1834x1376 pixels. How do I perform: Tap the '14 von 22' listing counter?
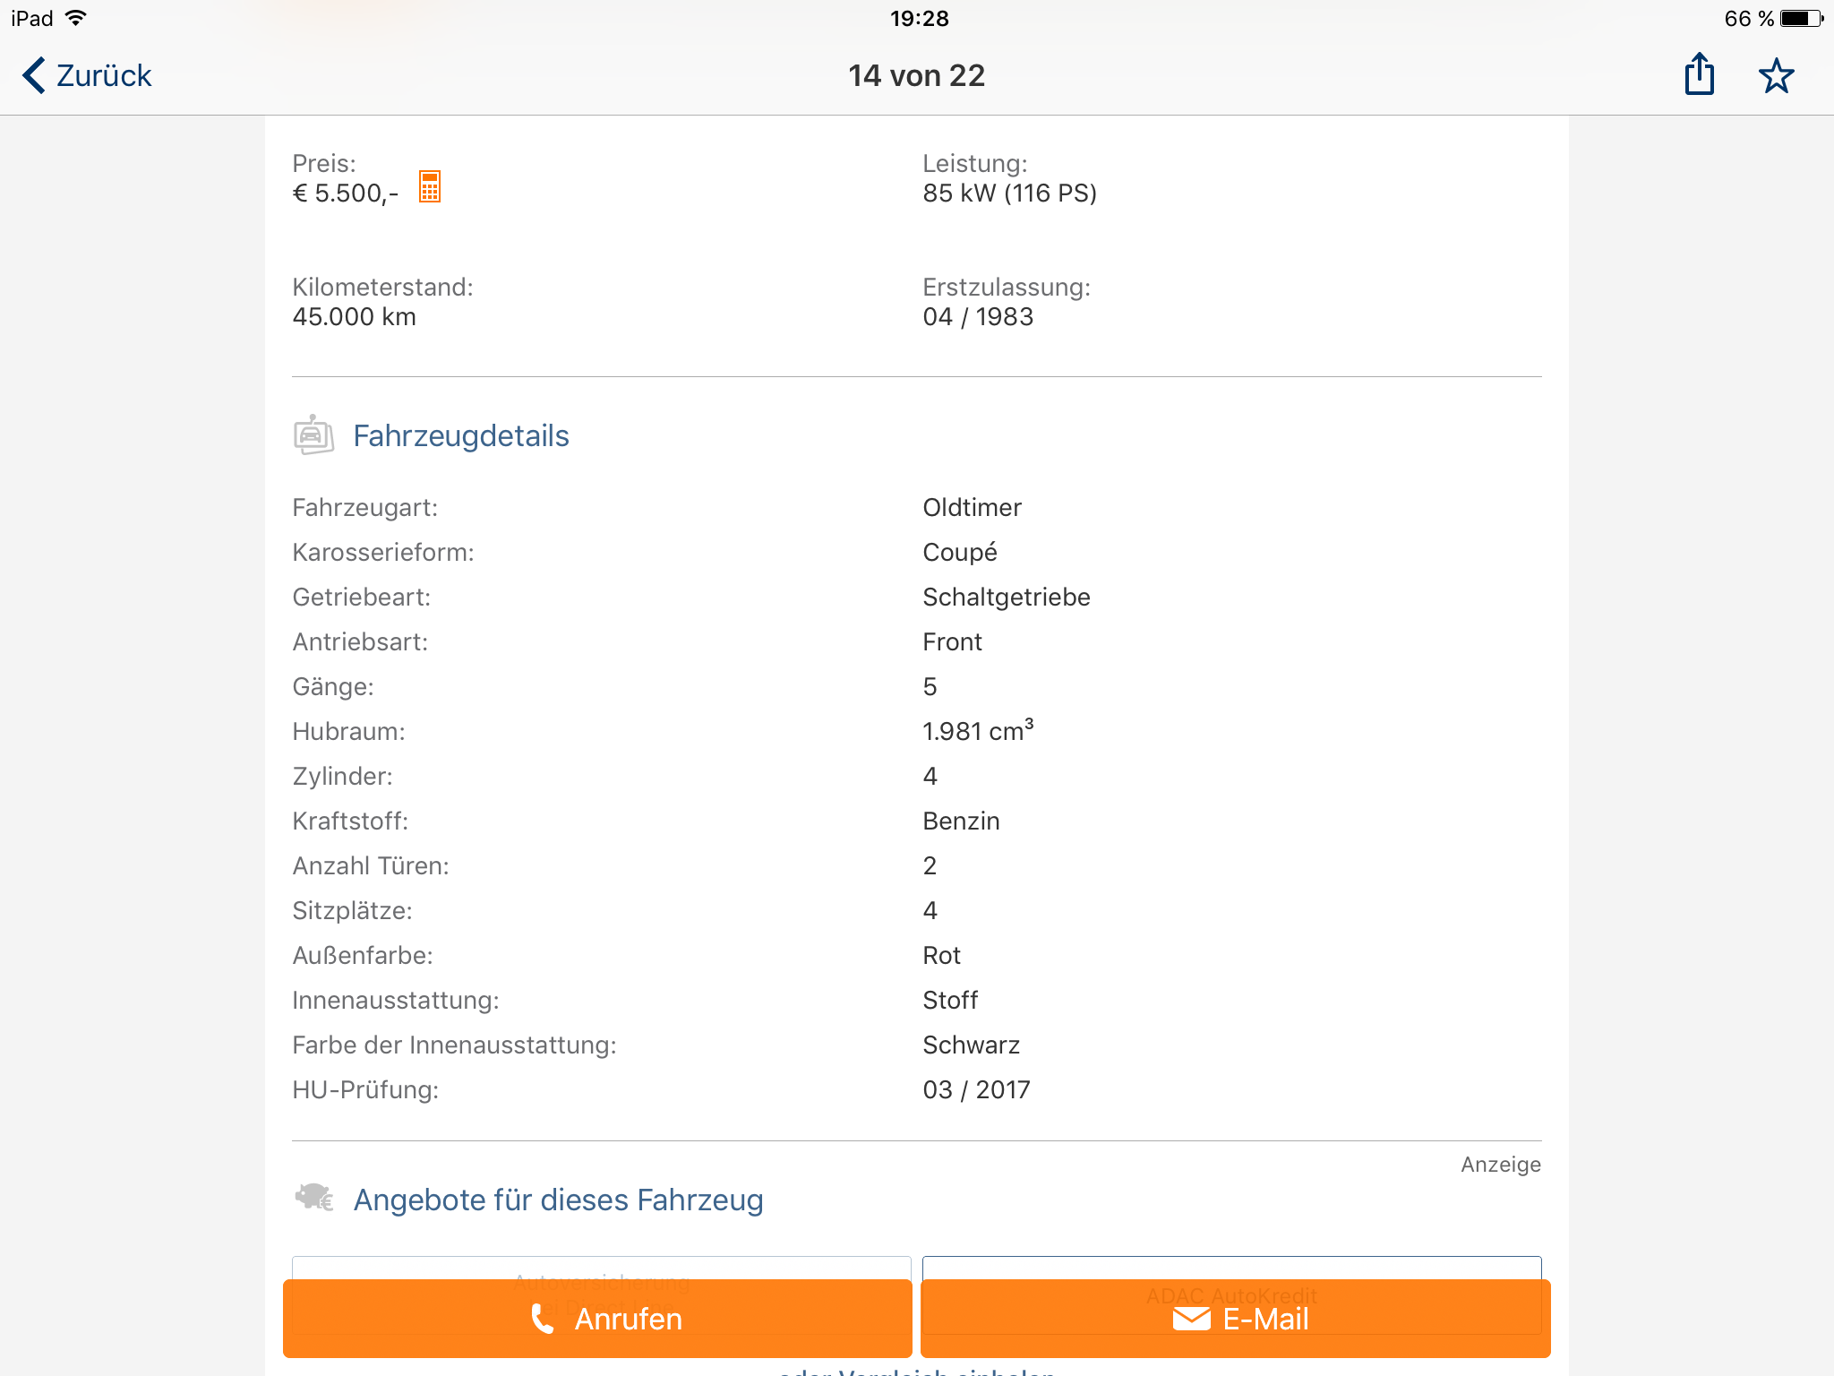pos(916,76)
